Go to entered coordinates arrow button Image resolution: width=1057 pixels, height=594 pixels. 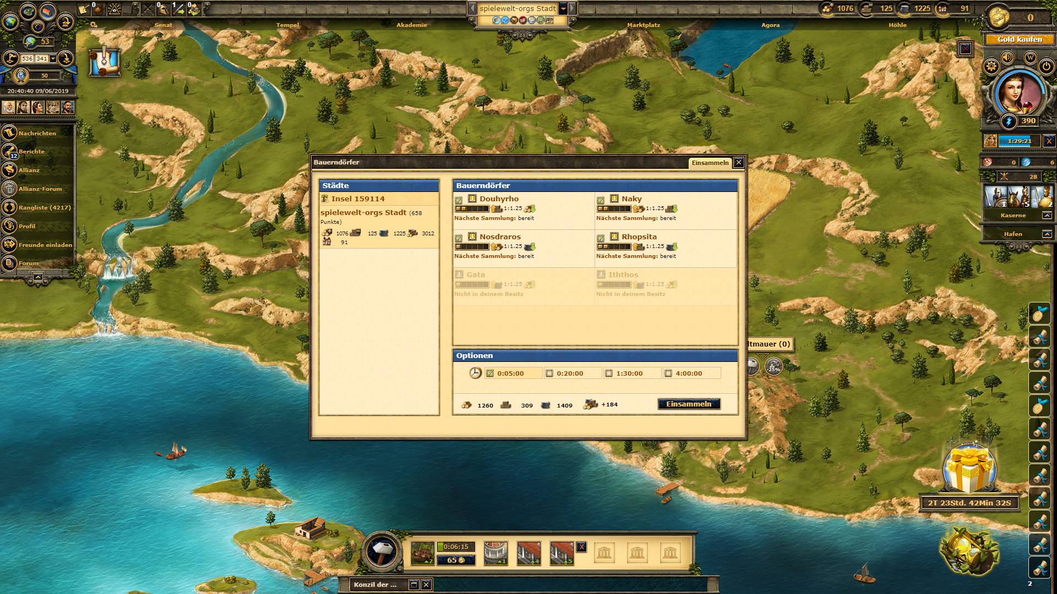[66, 58]
